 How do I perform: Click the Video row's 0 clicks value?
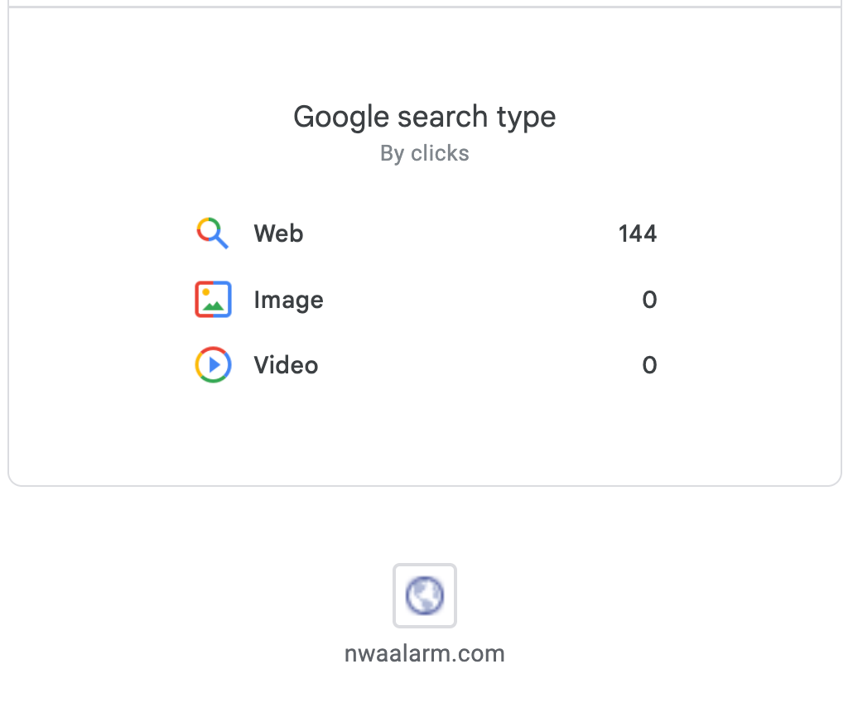(x=649, y=365)
